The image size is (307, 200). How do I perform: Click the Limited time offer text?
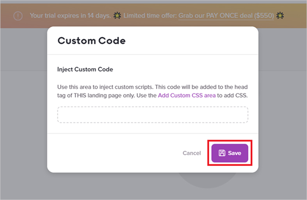coord(150,16)
